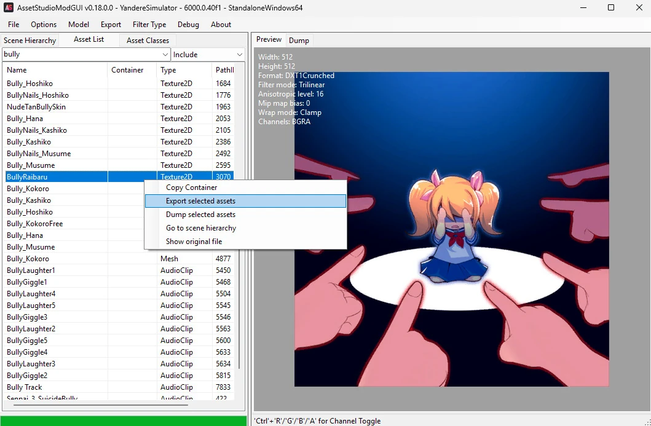Image resolution: width=651 pixels, height=426 pixels.
Task: Select the BullyGiggle5 audio clip
Action: click(x=120, y=340)
